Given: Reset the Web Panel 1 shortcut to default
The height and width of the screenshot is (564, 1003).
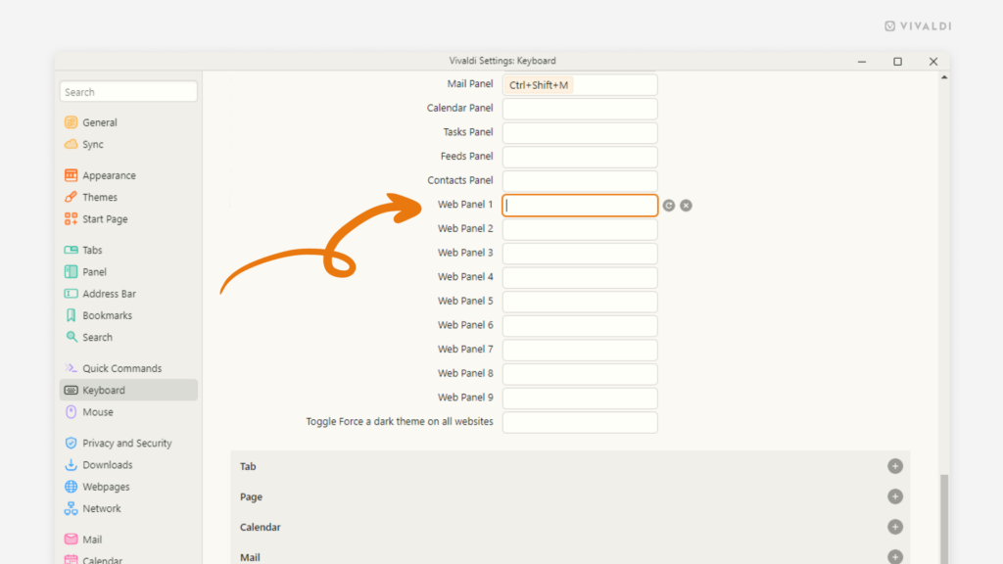Looking at the screenshot, I should pos(668,206).
